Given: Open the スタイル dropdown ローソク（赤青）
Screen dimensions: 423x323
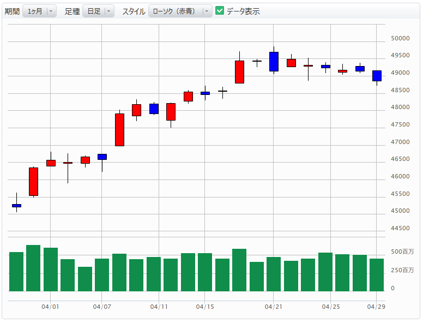Looking at the screenshot, I should pos(180,11).
